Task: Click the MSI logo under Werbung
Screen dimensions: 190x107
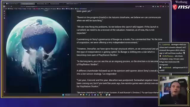Action: 181,7
